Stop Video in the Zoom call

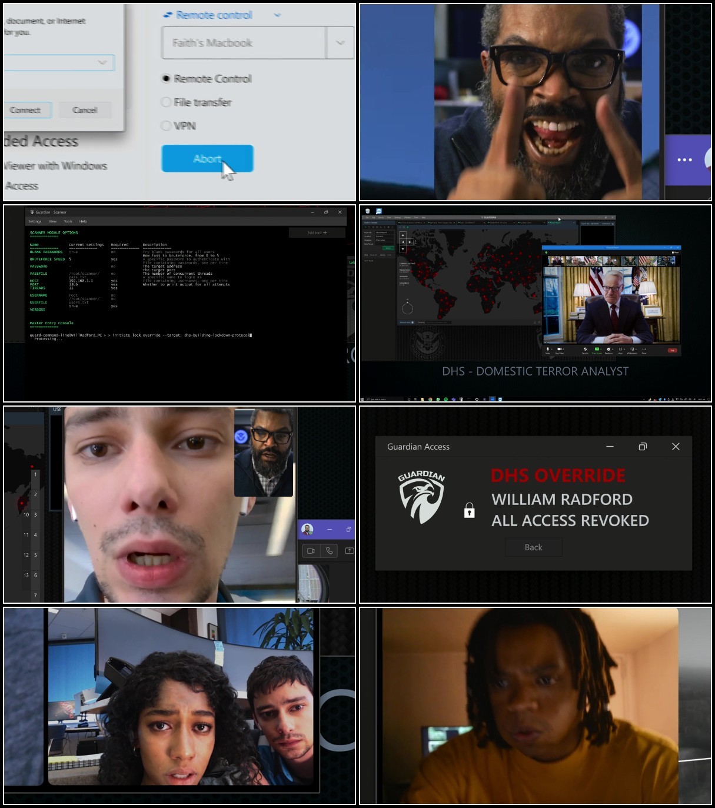pyautogui.click(x=560, y=350)
